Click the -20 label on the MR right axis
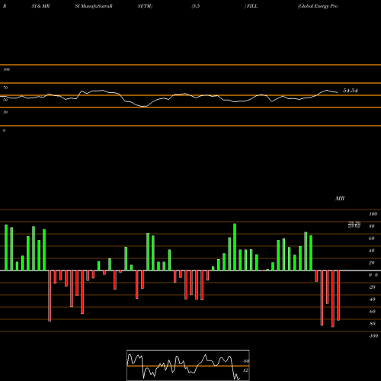 click(372, 287)
